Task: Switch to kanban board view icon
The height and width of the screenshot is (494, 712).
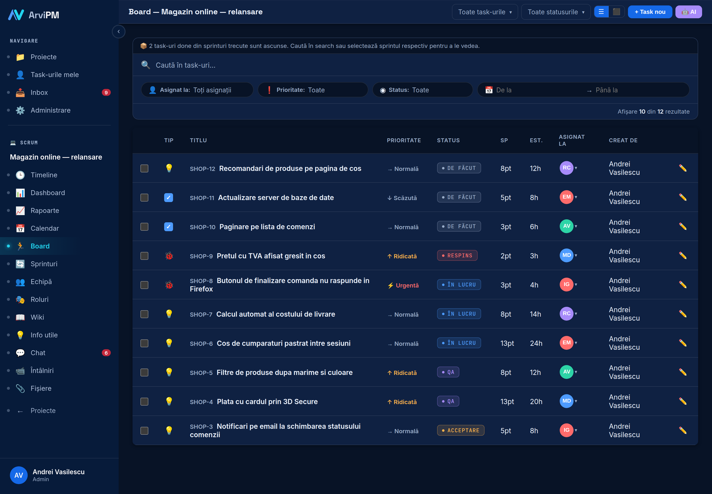Action: (x=616, y=12)
